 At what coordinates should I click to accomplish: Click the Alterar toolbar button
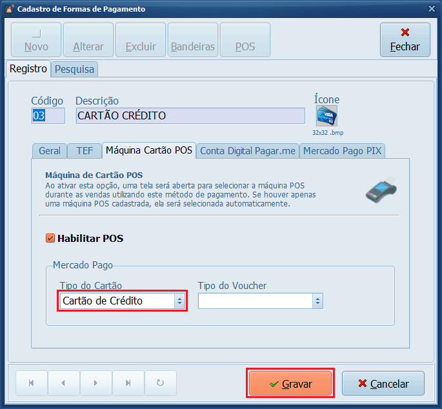[88, 40]
